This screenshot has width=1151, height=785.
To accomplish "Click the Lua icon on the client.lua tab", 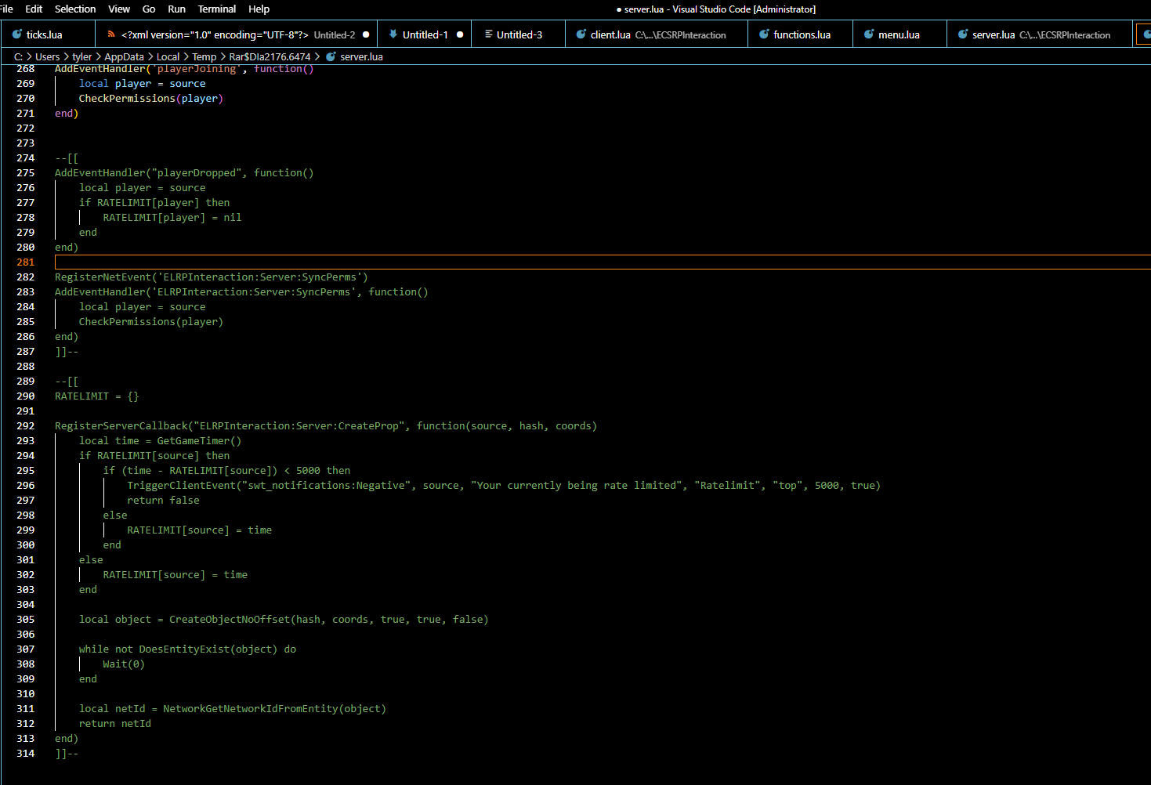I will coord(581,34).
